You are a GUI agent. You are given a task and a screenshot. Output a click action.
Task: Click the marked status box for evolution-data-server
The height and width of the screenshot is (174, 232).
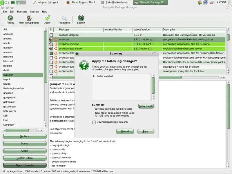[51, 48]
